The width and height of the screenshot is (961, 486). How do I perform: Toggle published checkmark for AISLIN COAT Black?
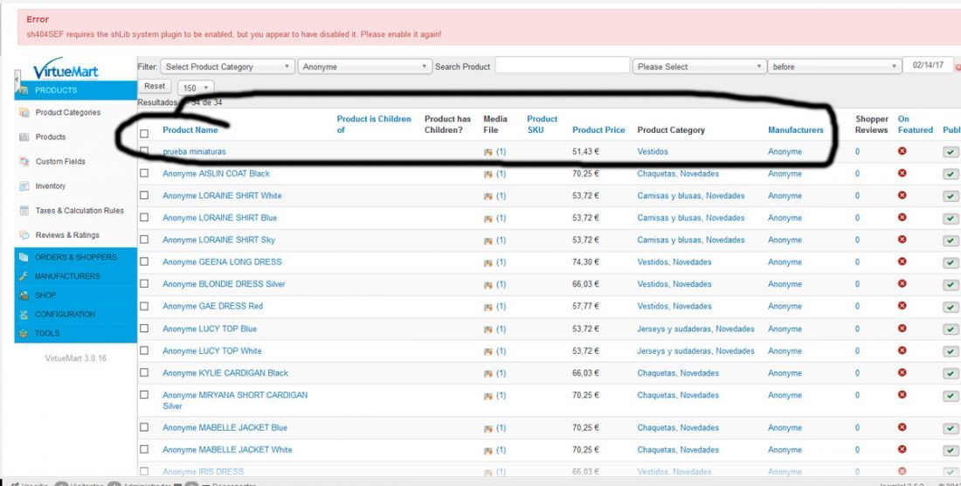pyautogui.click(x=950, y=174)
